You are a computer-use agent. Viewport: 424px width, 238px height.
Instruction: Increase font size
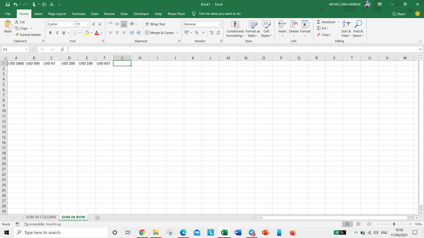(93, 24)
